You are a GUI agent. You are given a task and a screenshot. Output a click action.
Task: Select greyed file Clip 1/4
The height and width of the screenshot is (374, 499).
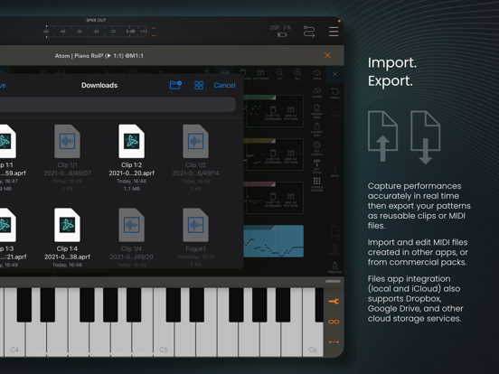pos(131,238)
